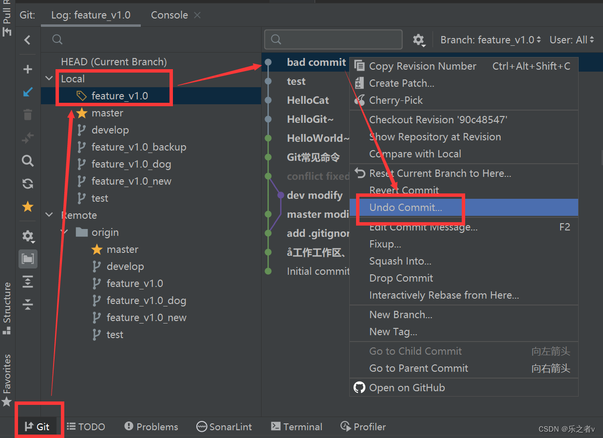This screenshot has height=438, width=603.
Task: Choose Interactively Rebase from Here...
Action: [x=464, y=295]
